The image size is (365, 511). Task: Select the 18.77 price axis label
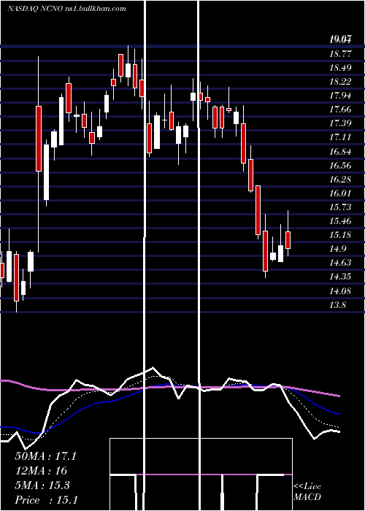[x=341, y=54]
